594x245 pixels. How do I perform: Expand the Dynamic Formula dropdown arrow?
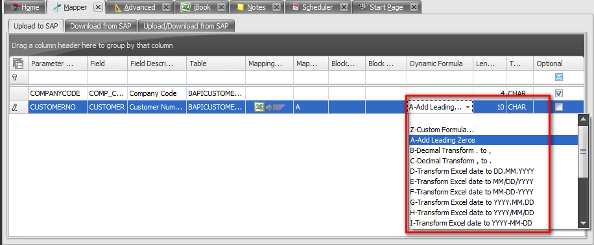pyautogui.click(x=468, y=108)
